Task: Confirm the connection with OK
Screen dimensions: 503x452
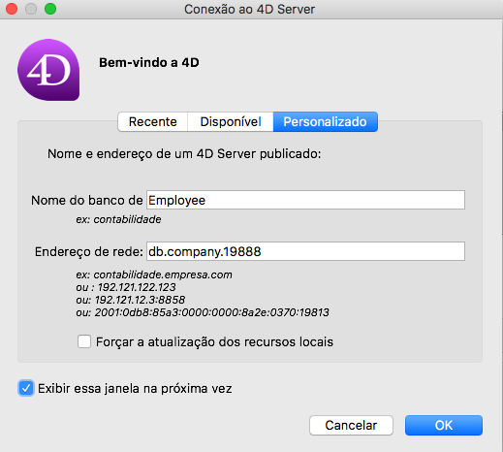Action: click(x=444, y=426)
